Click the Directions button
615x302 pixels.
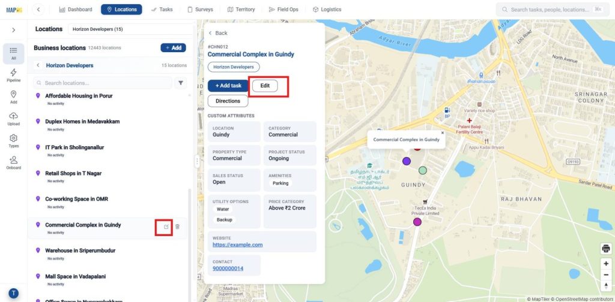pyautogui.click(x=228, y=101)
